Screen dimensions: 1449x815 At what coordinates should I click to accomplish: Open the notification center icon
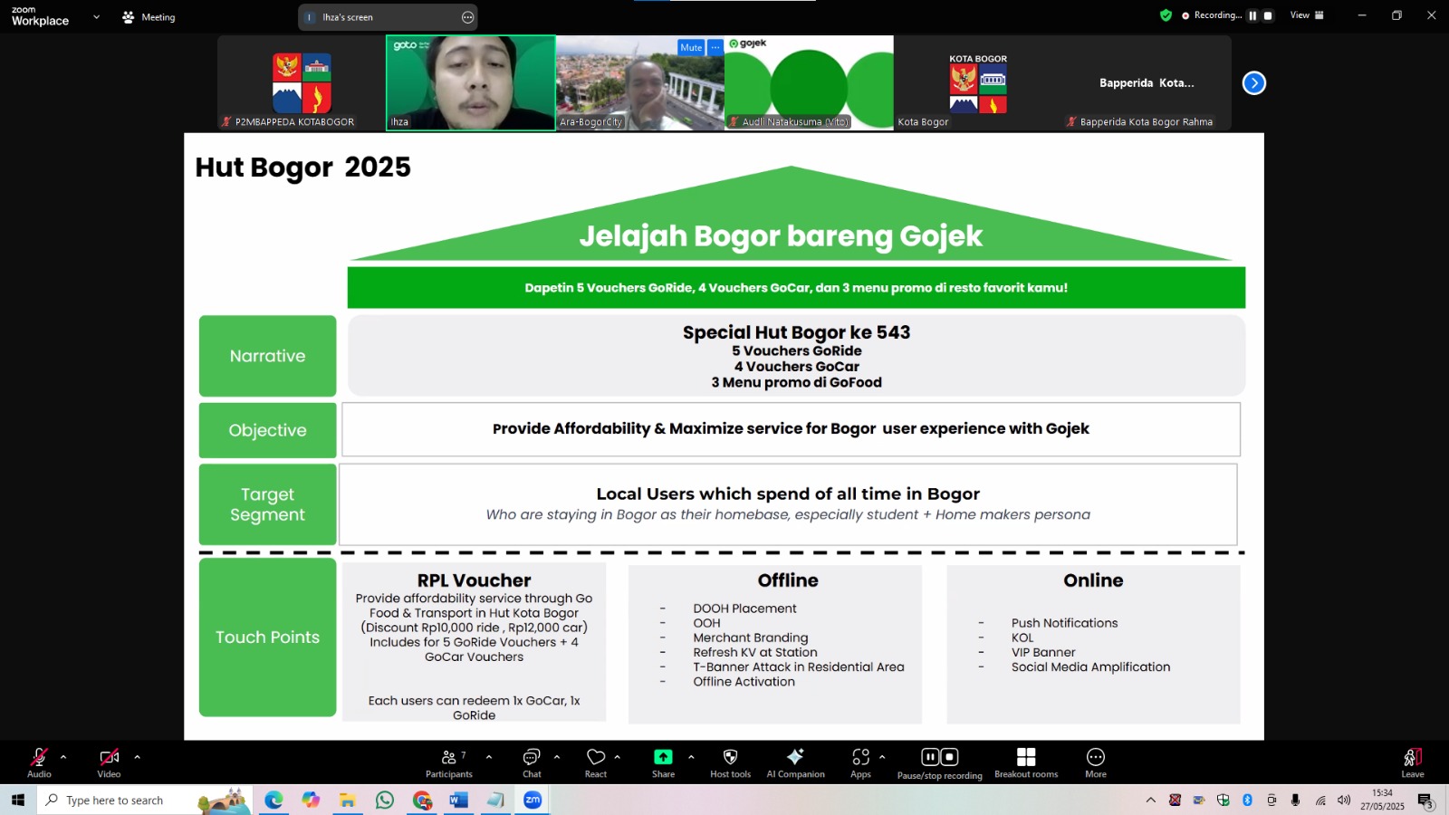pyautogui.click(x=1425, y=801)
